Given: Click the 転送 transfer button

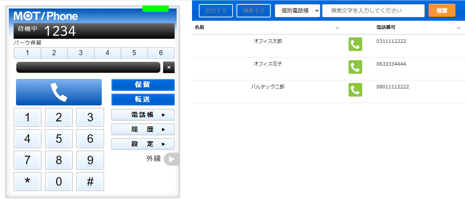Looking at the screenshot, I should [143, 100].
